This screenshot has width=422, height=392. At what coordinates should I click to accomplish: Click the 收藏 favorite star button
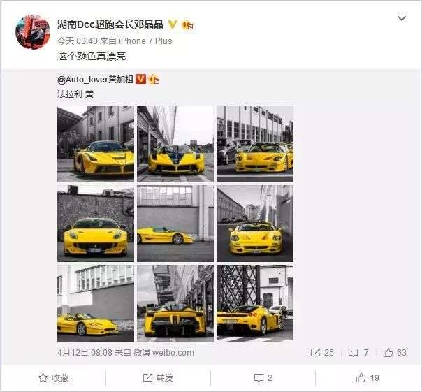(x=53, y=378)
